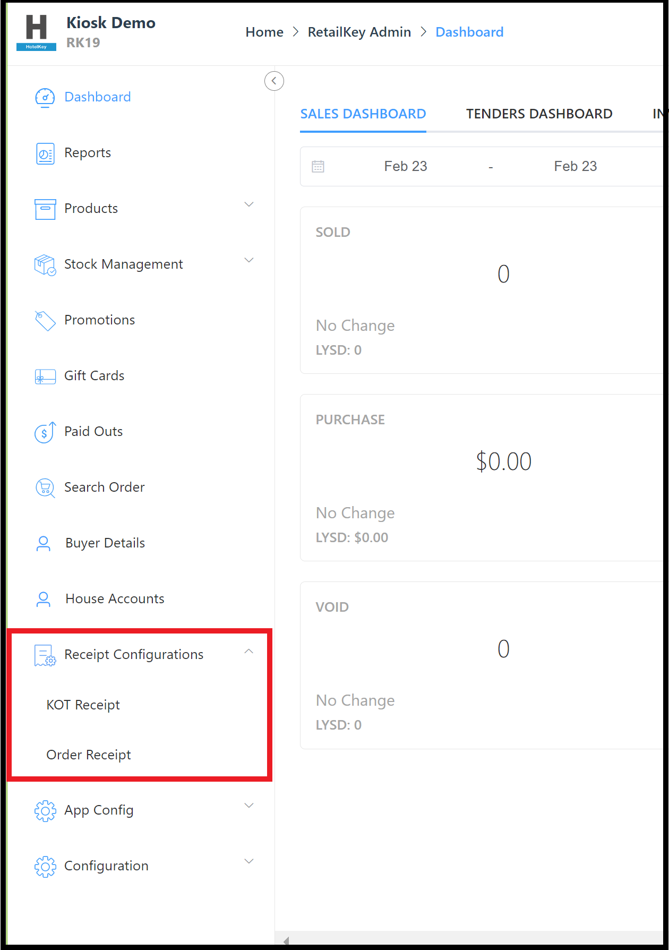The image size is (669, 950).
Task: Click the HotelKey logo
Action: coord(36,32)
